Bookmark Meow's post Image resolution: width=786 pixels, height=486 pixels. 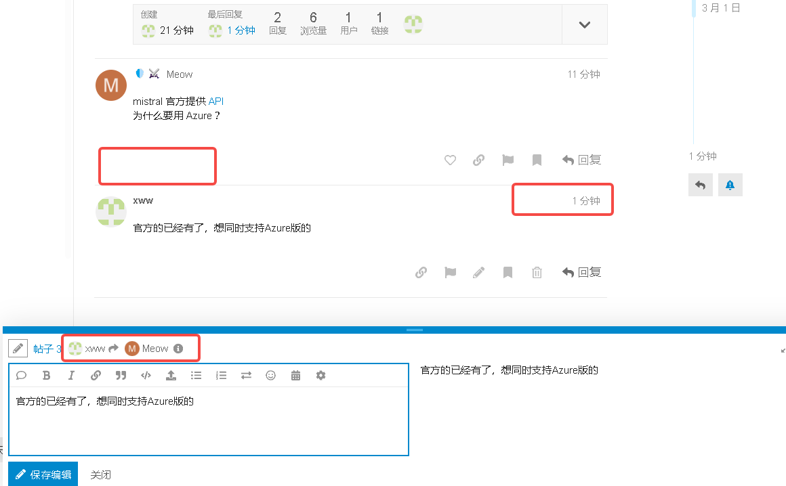click(537, 160)
